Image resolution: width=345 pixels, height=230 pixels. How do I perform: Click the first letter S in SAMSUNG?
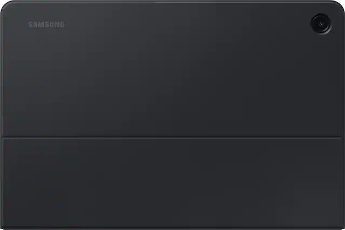click(31, 25)
